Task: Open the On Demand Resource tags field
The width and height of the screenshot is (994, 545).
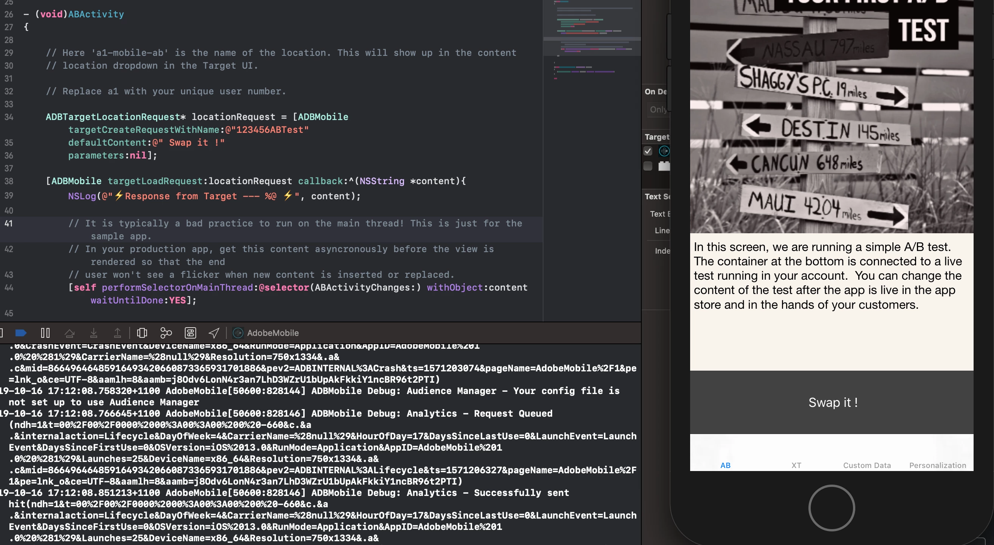Action: pos(658,109)
